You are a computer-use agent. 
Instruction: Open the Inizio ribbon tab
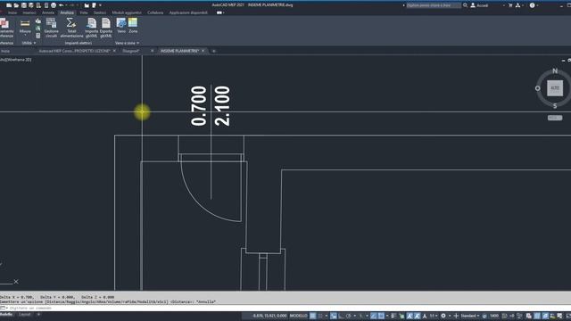point(12,12)
